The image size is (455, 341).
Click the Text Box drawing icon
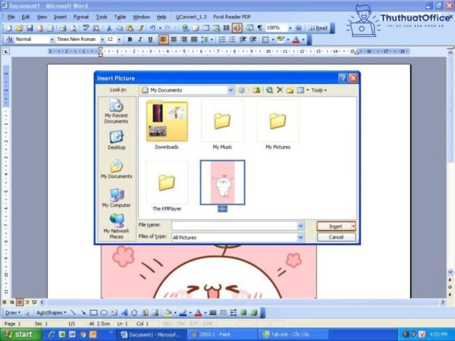coord(114,312)
